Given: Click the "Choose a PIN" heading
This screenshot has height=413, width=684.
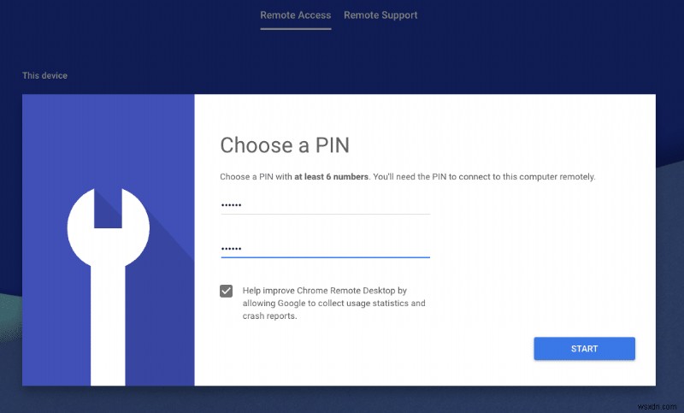Looking at the screenshot, I should click(285, 145).
